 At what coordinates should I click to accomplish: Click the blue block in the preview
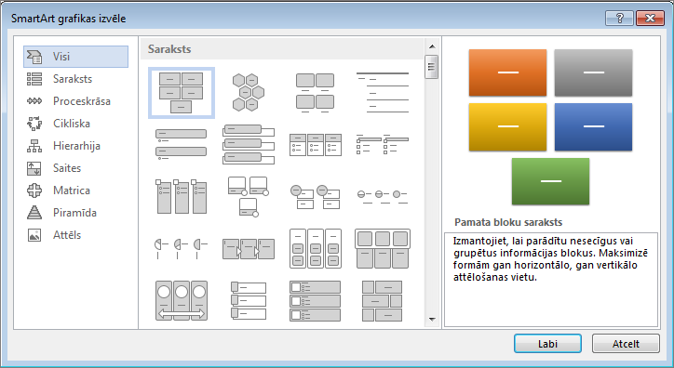tap(593, 126)
